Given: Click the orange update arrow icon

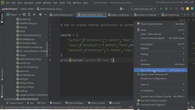Looking at the screenshot, I should [x=188, y=9].
